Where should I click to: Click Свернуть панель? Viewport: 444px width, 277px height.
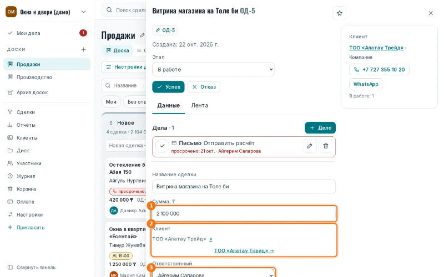click(x=47, y=268)
